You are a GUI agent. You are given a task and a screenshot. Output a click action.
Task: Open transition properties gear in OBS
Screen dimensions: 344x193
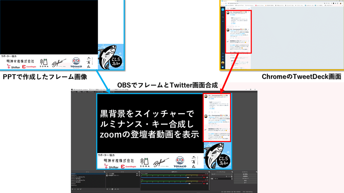pos(232,176)
